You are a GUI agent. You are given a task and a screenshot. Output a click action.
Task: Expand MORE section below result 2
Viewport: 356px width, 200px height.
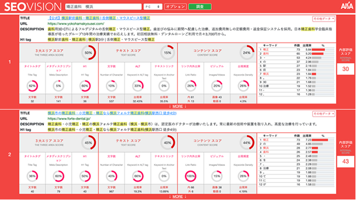pos(177,196)
